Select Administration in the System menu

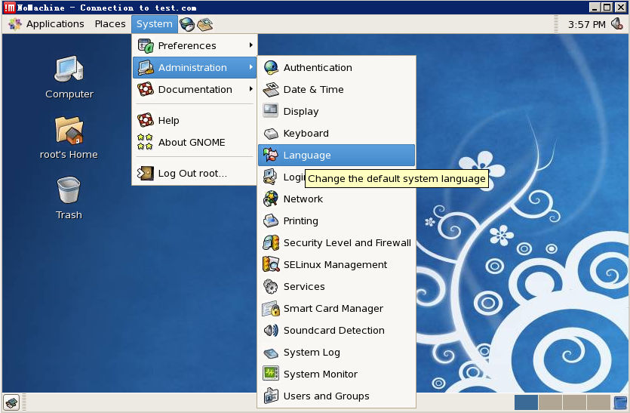coord(195,67)
